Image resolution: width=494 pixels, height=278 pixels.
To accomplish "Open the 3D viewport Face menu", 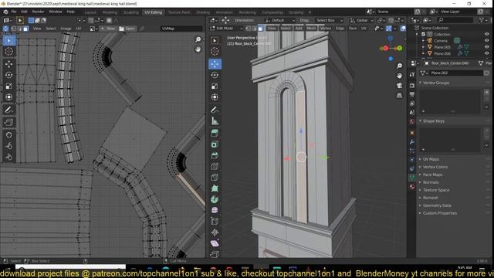I will coord(353,29).
